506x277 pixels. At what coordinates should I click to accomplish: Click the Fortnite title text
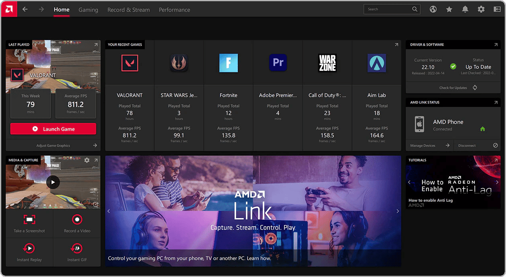[x=228, y=95]
